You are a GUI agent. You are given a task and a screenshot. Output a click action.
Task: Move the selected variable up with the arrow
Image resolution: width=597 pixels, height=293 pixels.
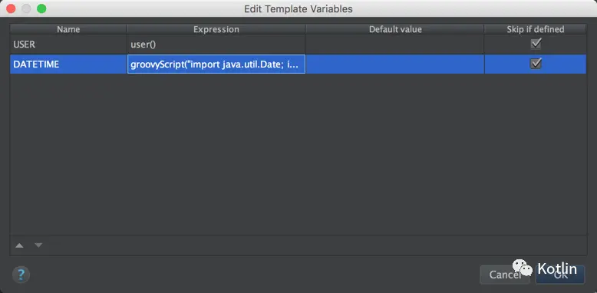coord(19,245)
